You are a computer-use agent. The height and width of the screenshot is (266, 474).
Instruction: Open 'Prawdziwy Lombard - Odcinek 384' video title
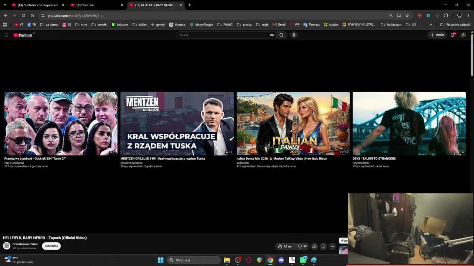pos(35,158)
